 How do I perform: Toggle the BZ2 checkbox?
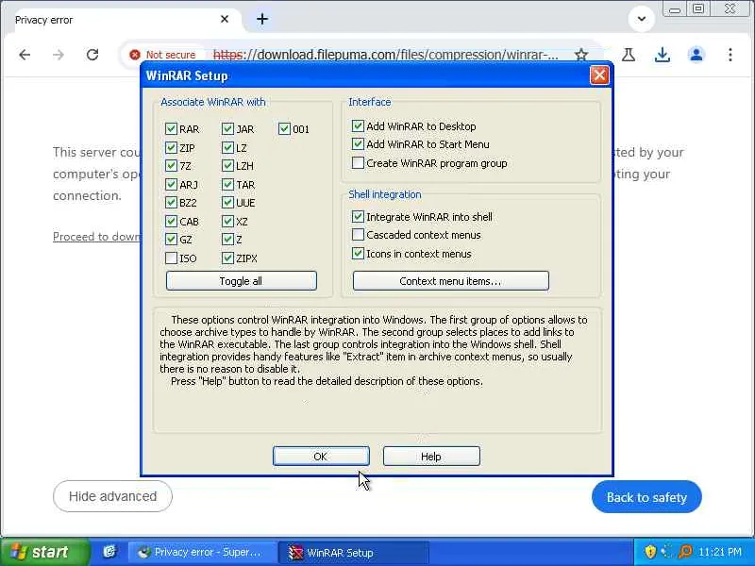[171, 202]
